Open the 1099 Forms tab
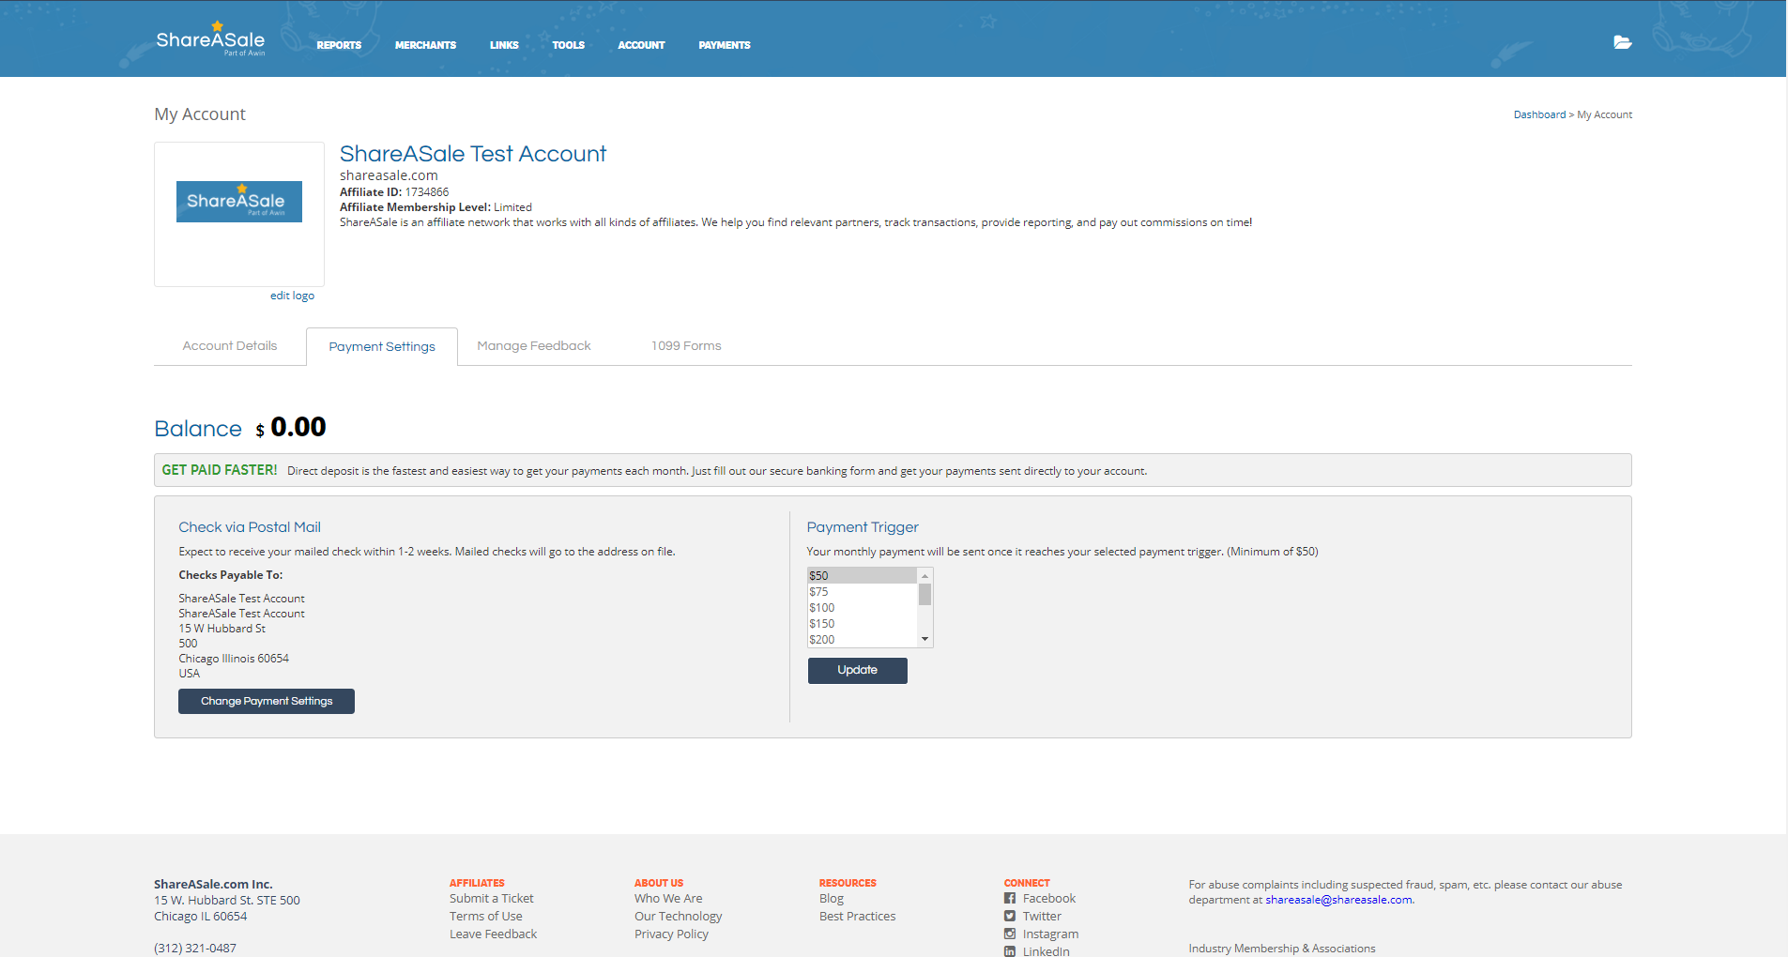The image size is (1788, 957). click(x=686, y=346)
